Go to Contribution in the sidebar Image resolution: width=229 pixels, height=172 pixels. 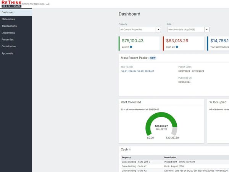click(x=16, y=47)
